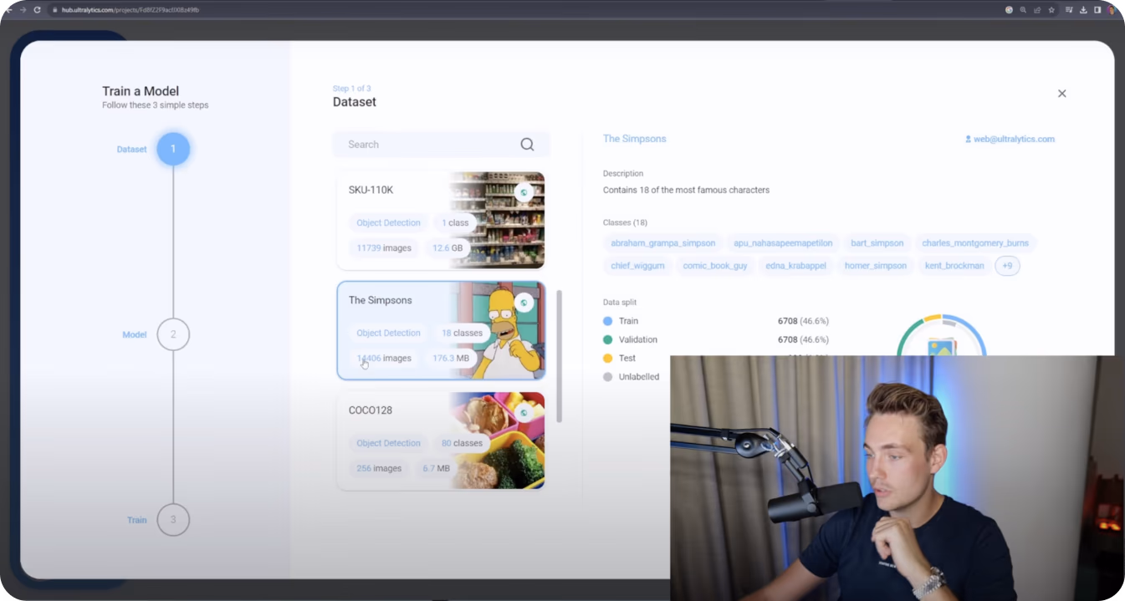Image resolution: width=1125 pixels, height=601 pixels.
Task: Reload the browser page
Action: pyautogui.click(x=37, y=10)
